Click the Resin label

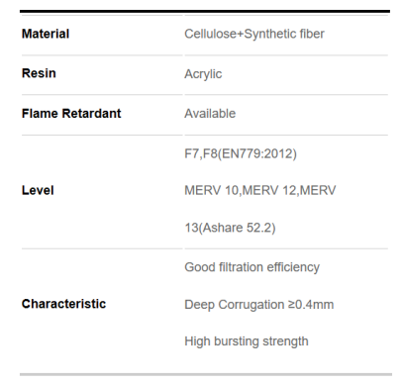pyautogui.click(x=39, y=73)
